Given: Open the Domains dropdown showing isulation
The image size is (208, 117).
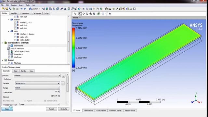Looking at the screenshot, I should point(37,76).
